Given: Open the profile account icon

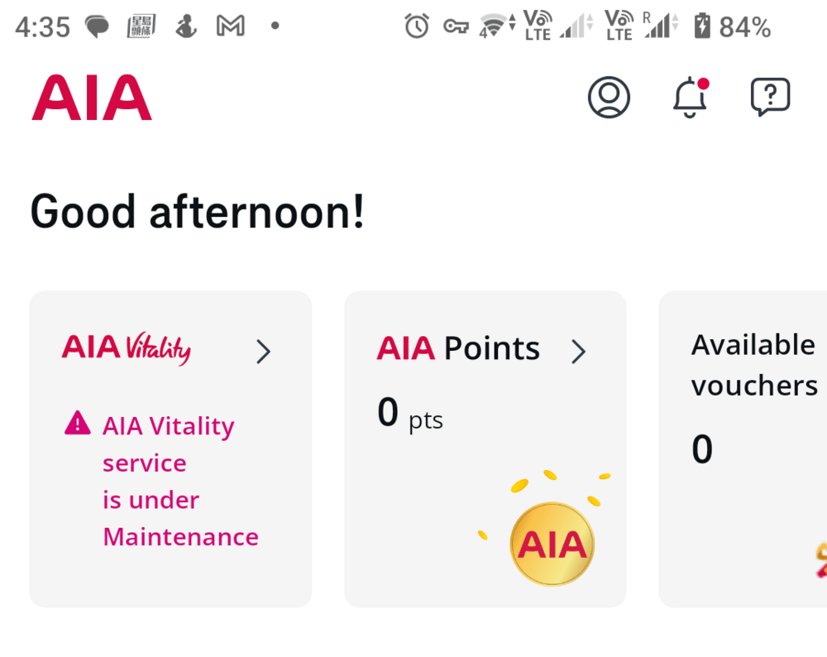Looking at the screenshot, I should coord(609,97).
